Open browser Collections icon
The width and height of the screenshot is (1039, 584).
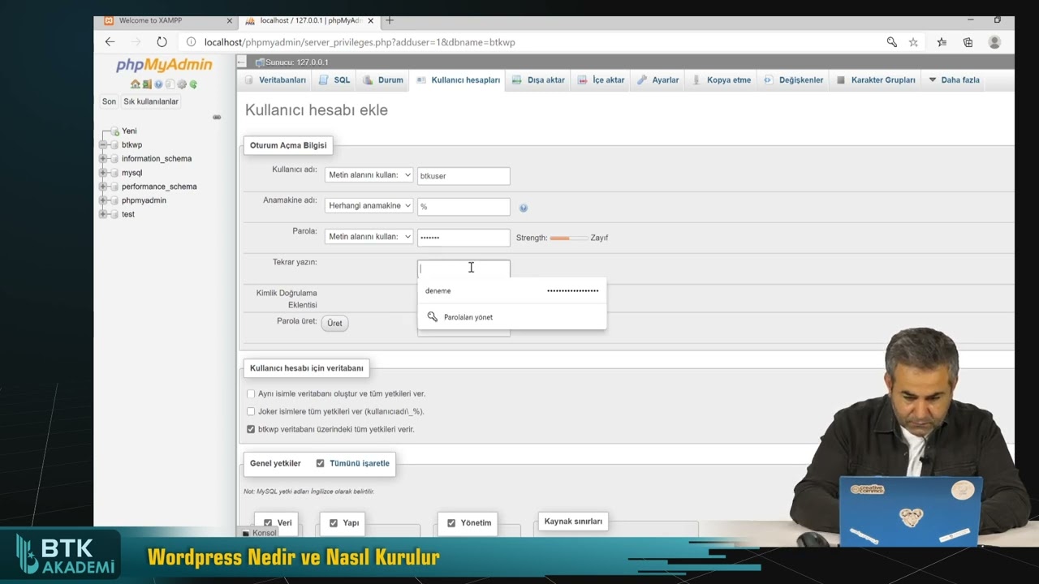[968, 42]
